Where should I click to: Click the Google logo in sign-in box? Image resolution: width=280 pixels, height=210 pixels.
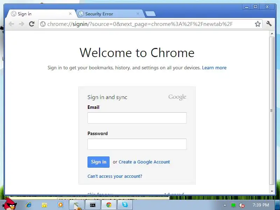177,97
